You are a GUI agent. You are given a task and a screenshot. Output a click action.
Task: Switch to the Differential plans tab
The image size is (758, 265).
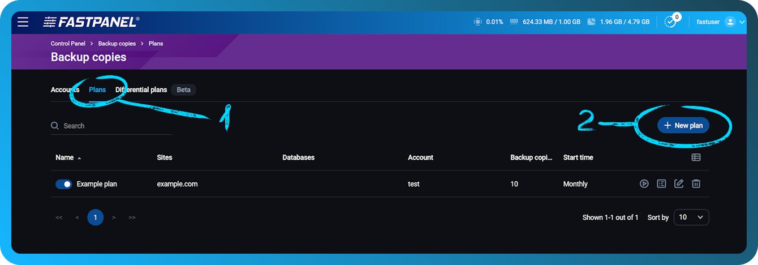141,90
